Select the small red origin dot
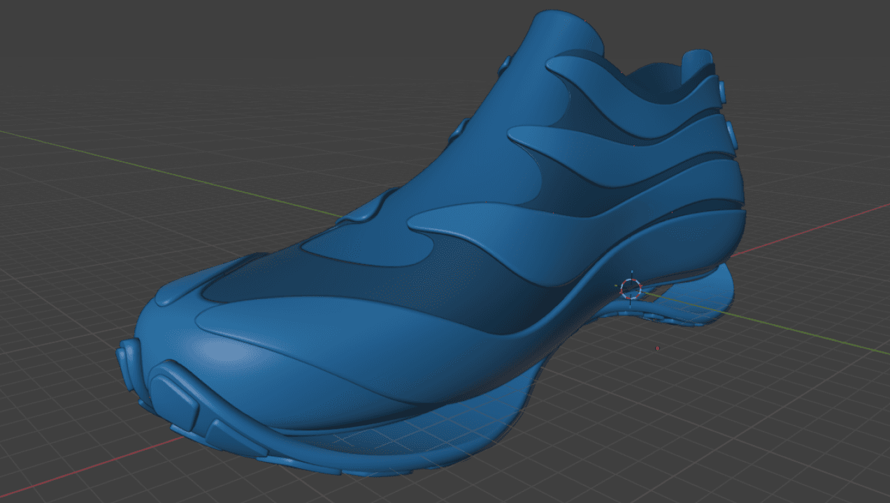Screen dimensions: 890x503 tap(658, 348)
